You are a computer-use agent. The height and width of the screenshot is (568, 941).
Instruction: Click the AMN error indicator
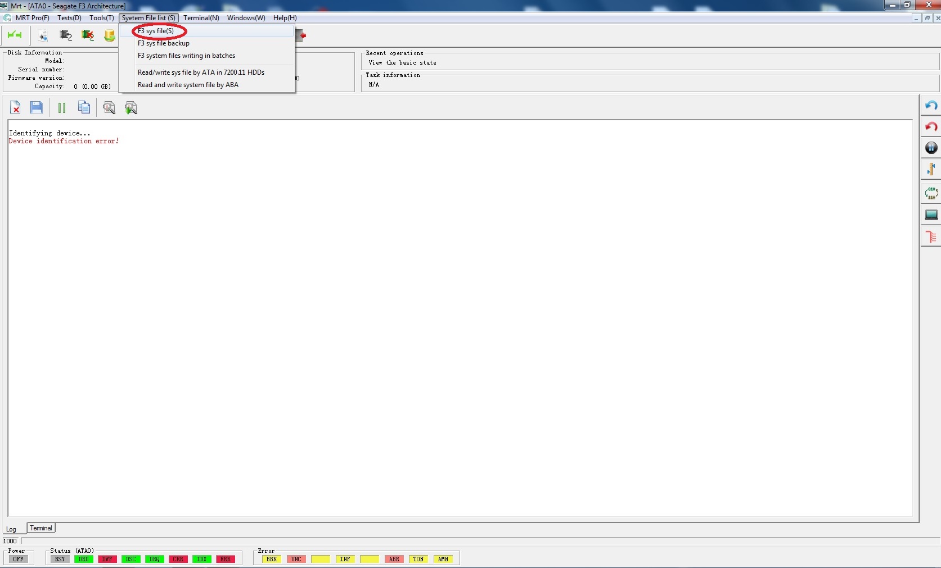point(443,559)
